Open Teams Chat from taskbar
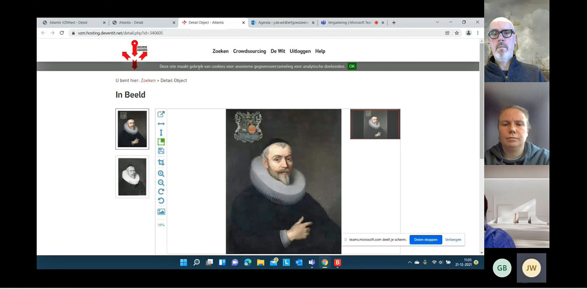Viewport: 587px width, 289px height. pyautogui.click(x=235, y=263)
